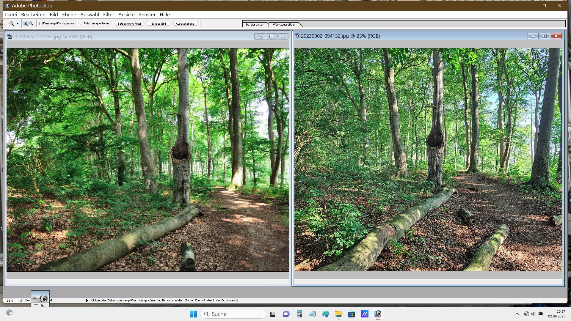The width and height of the screenshot is (571, 321).
Task: Open Calculator from the taskbar
Action: 299,314
